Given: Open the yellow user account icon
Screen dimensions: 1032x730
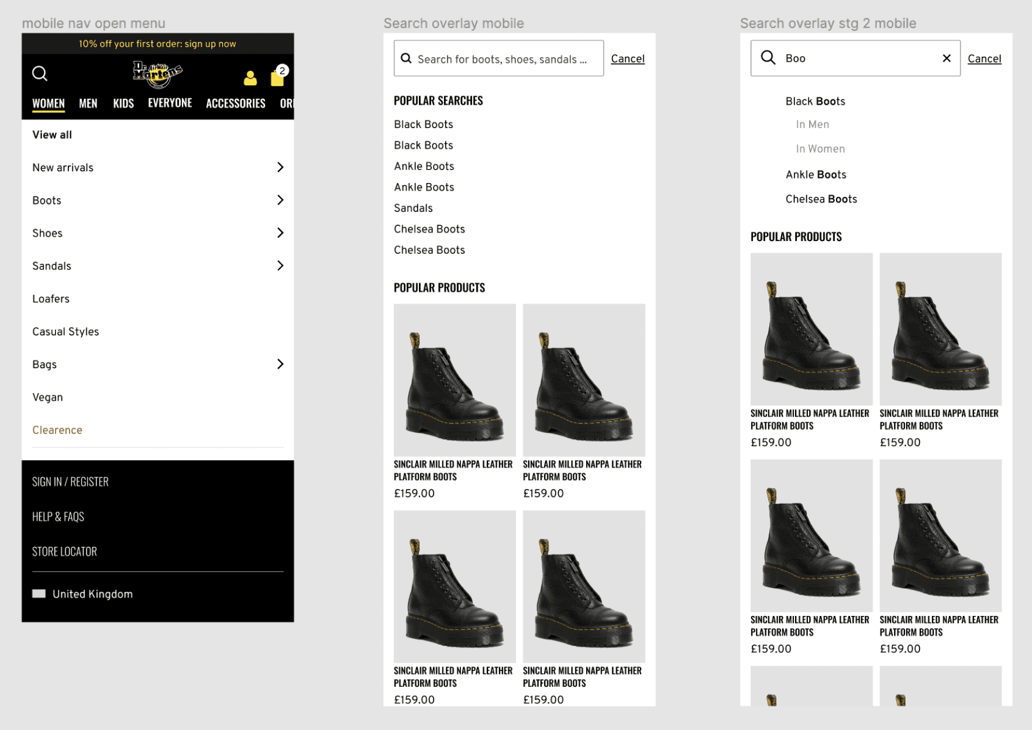Looking at the screenshot, I should pyautogui.click(x=250, y=78).
